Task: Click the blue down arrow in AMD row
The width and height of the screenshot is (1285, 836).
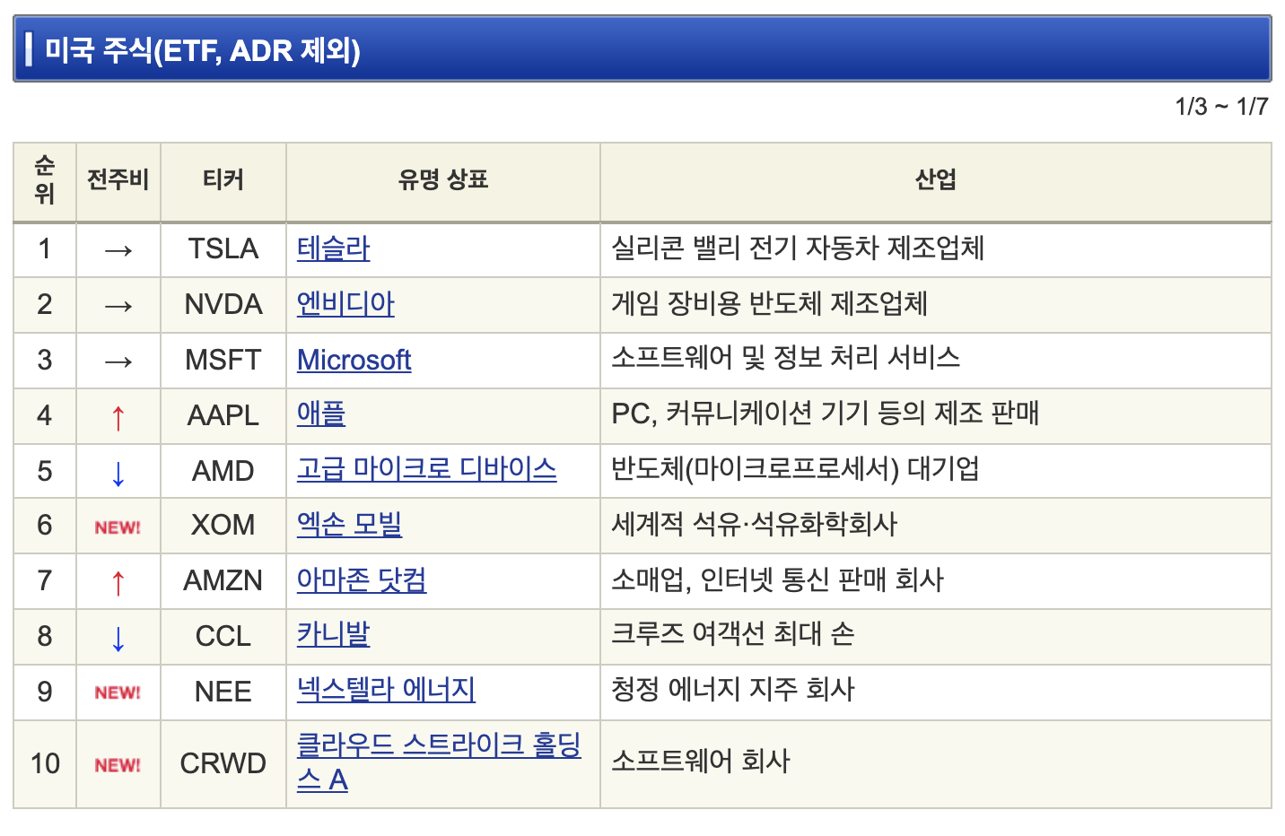Action: tap(118, 473)
